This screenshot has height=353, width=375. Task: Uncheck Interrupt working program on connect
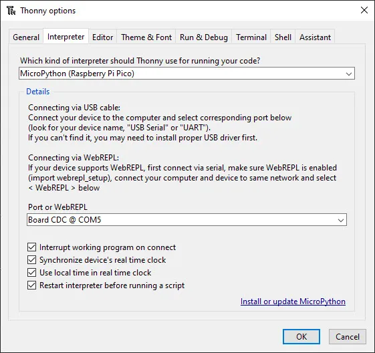click(x=31, y=247)
